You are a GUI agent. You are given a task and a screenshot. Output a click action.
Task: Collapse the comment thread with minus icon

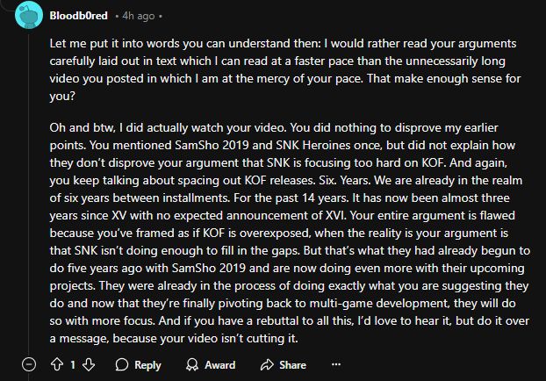tap(30, 364)
